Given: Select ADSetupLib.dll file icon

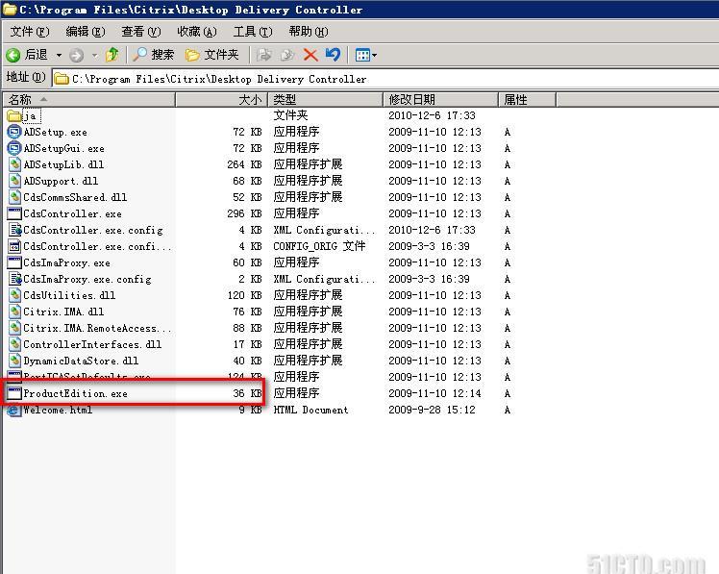Looking at the screenshot, I should [x=14, y=164].
